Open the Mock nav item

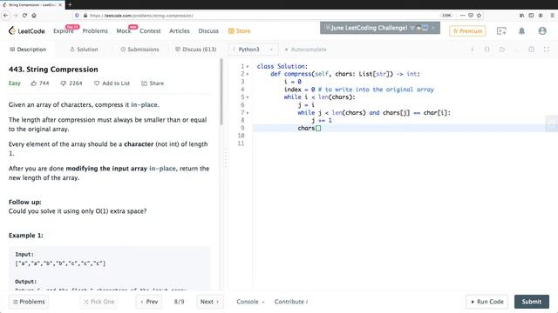pos(124,31)
